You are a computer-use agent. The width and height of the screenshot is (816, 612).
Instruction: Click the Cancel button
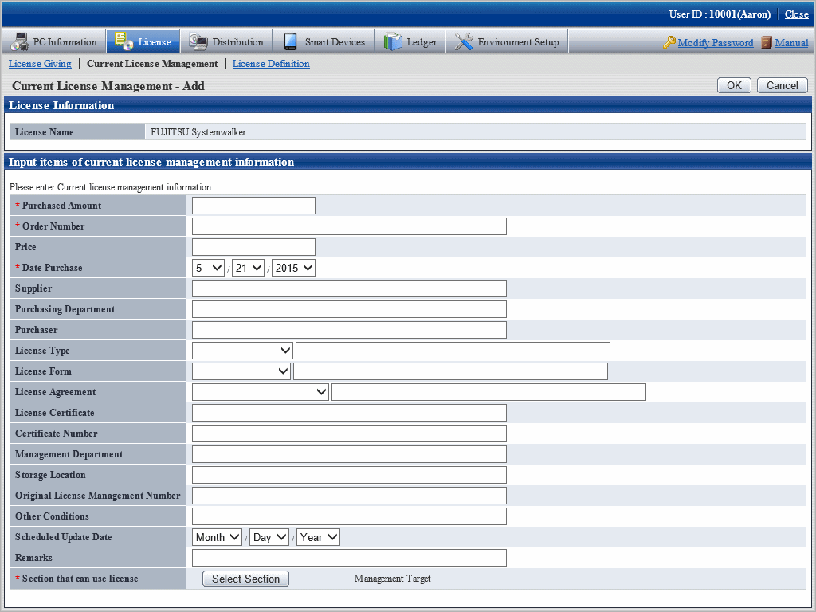point(783,85)
